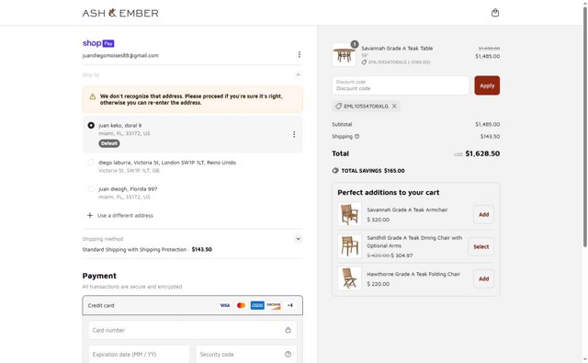
Task: Click the address warning triangle icon
Action: [x=93, y=96]
